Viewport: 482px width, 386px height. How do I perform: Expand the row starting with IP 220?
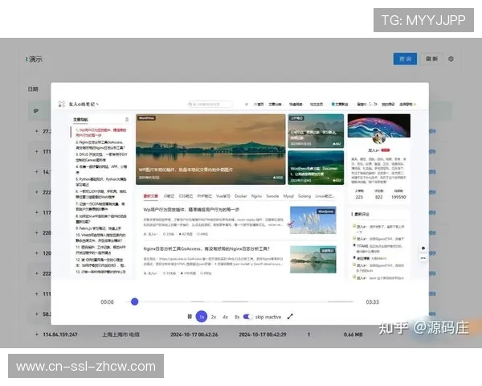coord(37,232)
